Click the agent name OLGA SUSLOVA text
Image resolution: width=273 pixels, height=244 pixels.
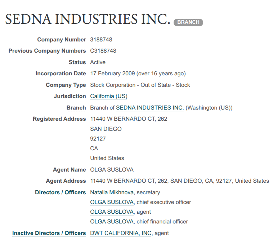112,170
